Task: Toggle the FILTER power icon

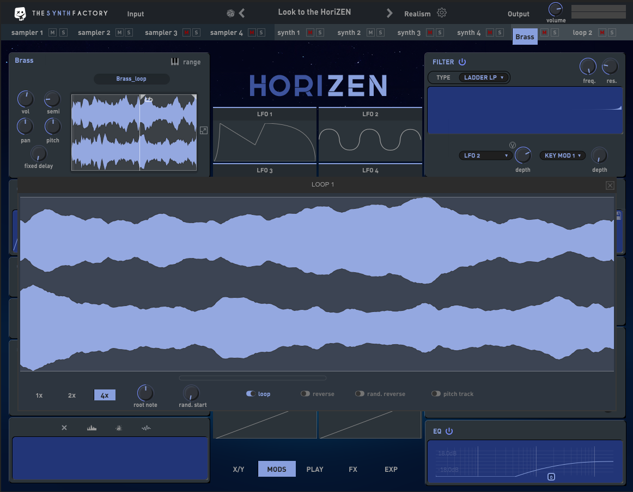Action: click(462, 62)
